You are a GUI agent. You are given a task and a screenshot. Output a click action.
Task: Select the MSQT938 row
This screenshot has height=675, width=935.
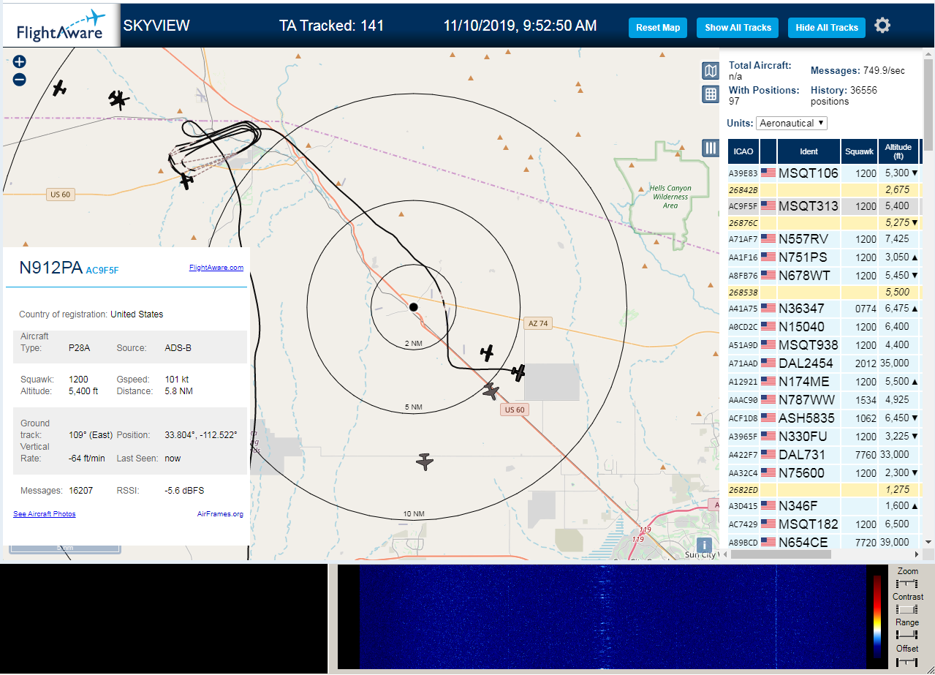click(824, 345)
